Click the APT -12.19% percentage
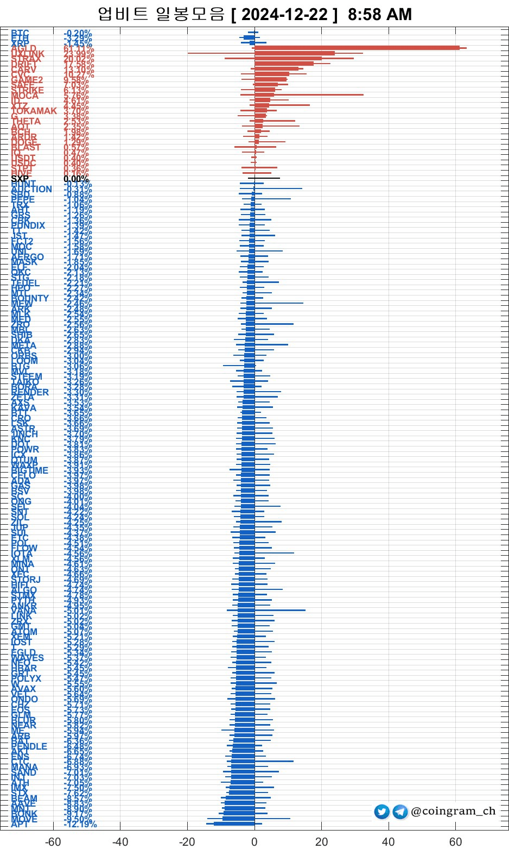This screenshot has width=509, height=849. pyautogui.click(x=80, y=824)
